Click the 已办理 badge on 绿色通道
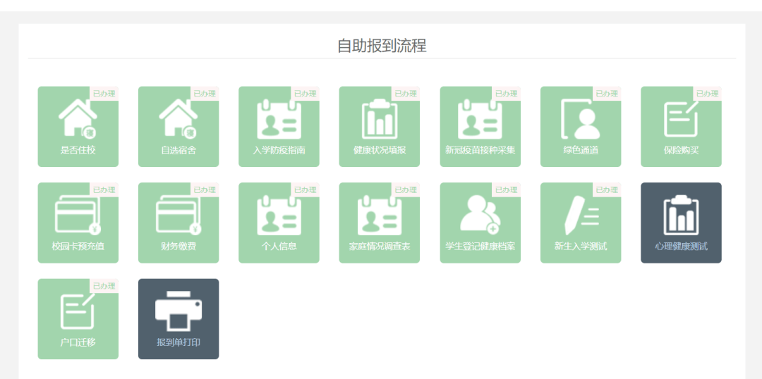The width and height of the screenshot is (762, 379). pyautogui.click(x=607, y=94)
